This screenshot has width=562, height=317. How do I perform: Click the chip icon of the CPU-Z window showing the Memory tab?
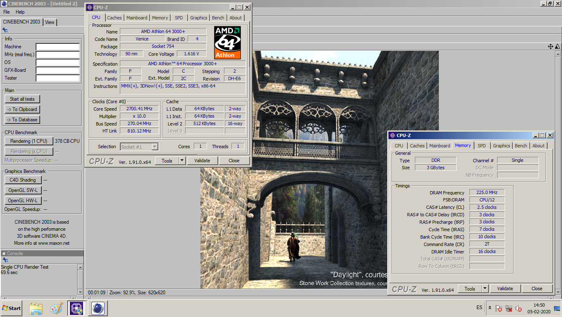click(393, 135)
